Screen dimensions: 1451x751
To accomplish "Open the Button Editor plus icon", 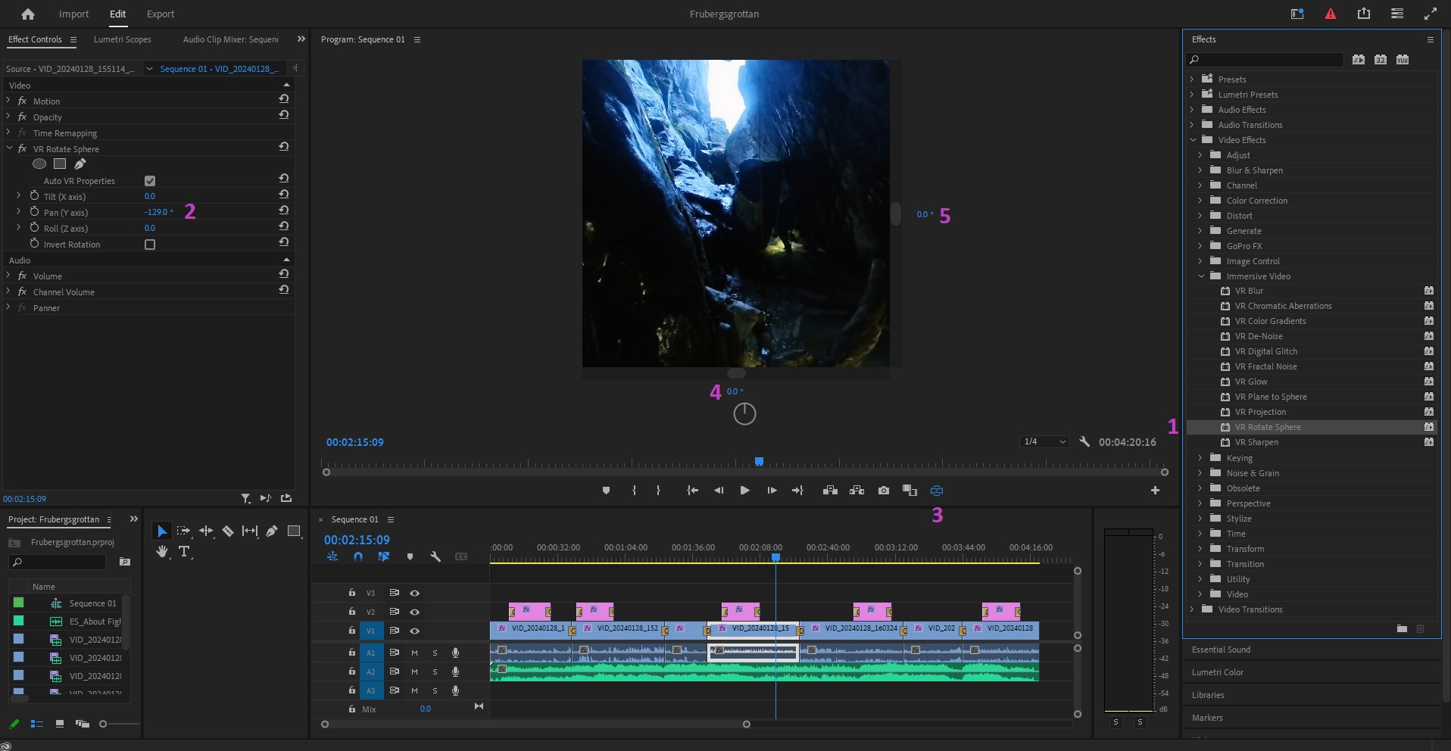I will pyautogui.click(x=1155, y=491).
